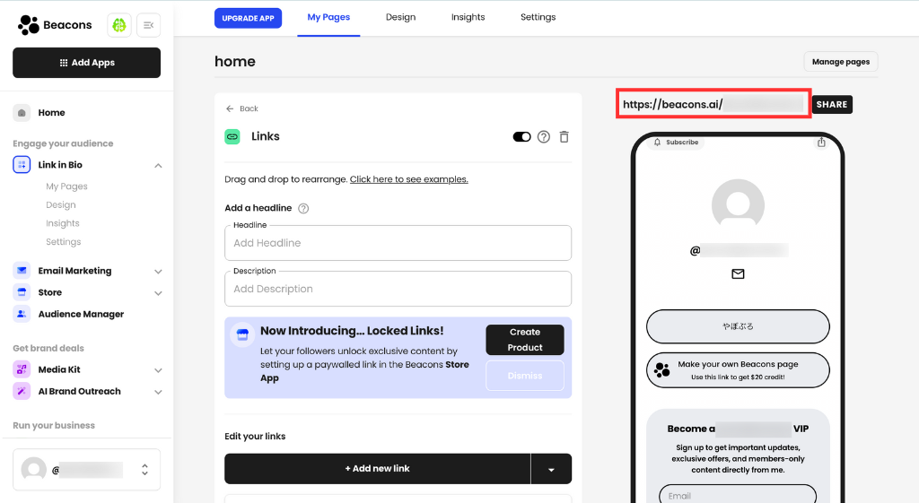919x503 pixels.
Task: Click the headline help question mark
Action: [x=303, y=208]
